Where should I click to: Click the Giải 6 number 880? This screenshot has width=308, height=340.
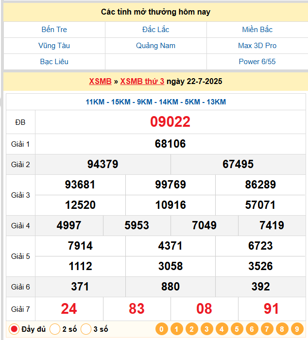pos(171,287)
